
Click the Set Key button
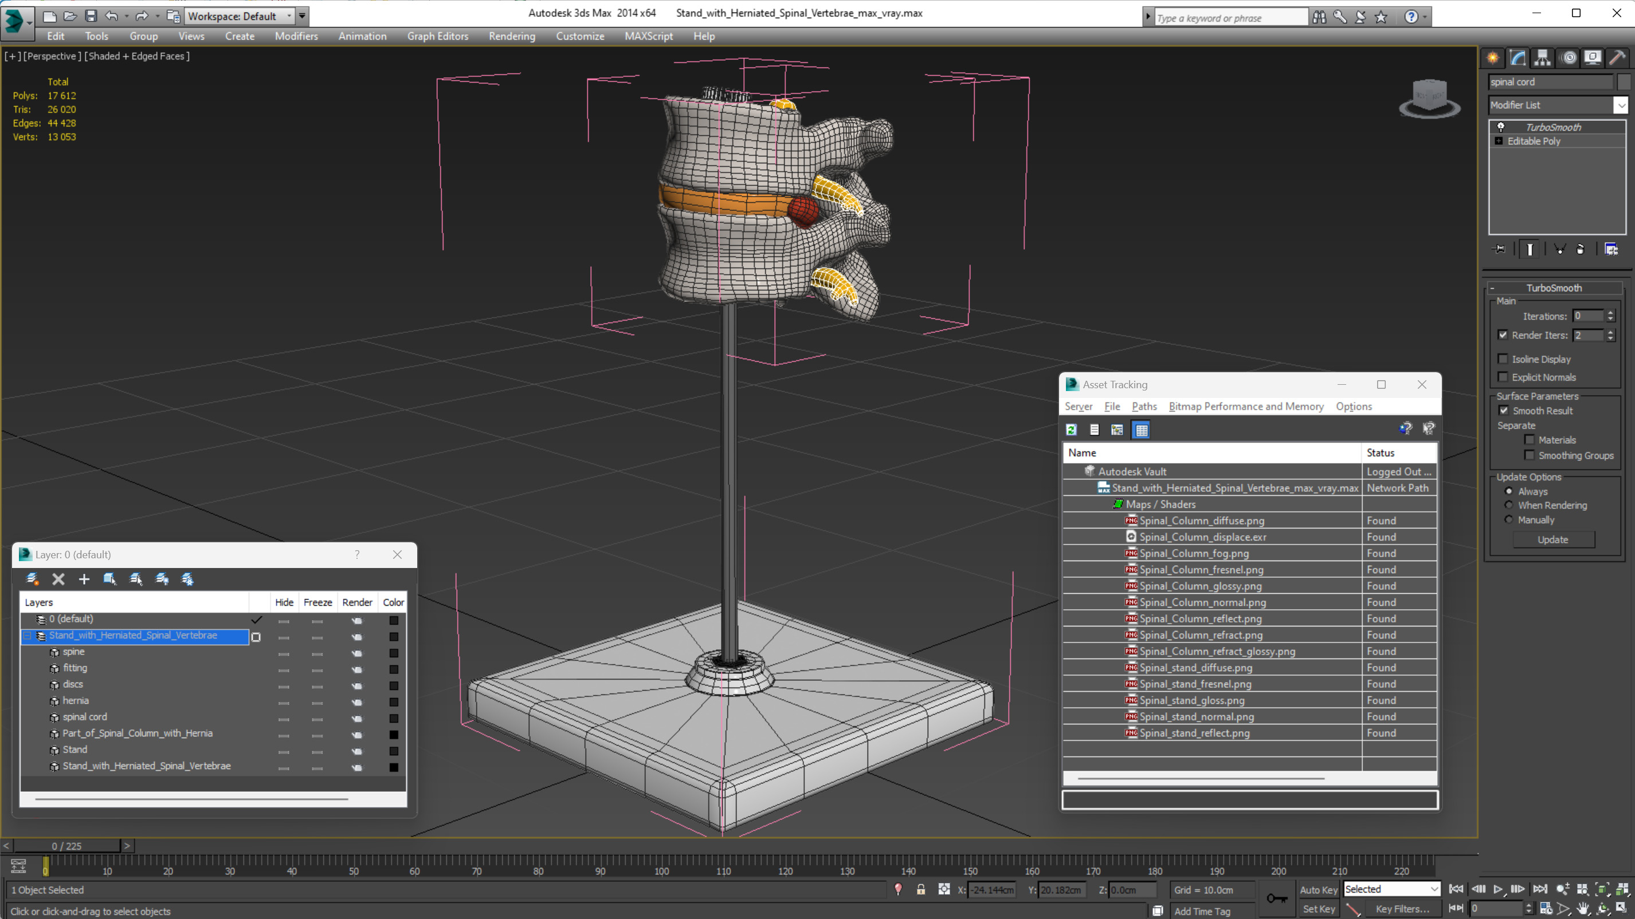pos(1318,909)
